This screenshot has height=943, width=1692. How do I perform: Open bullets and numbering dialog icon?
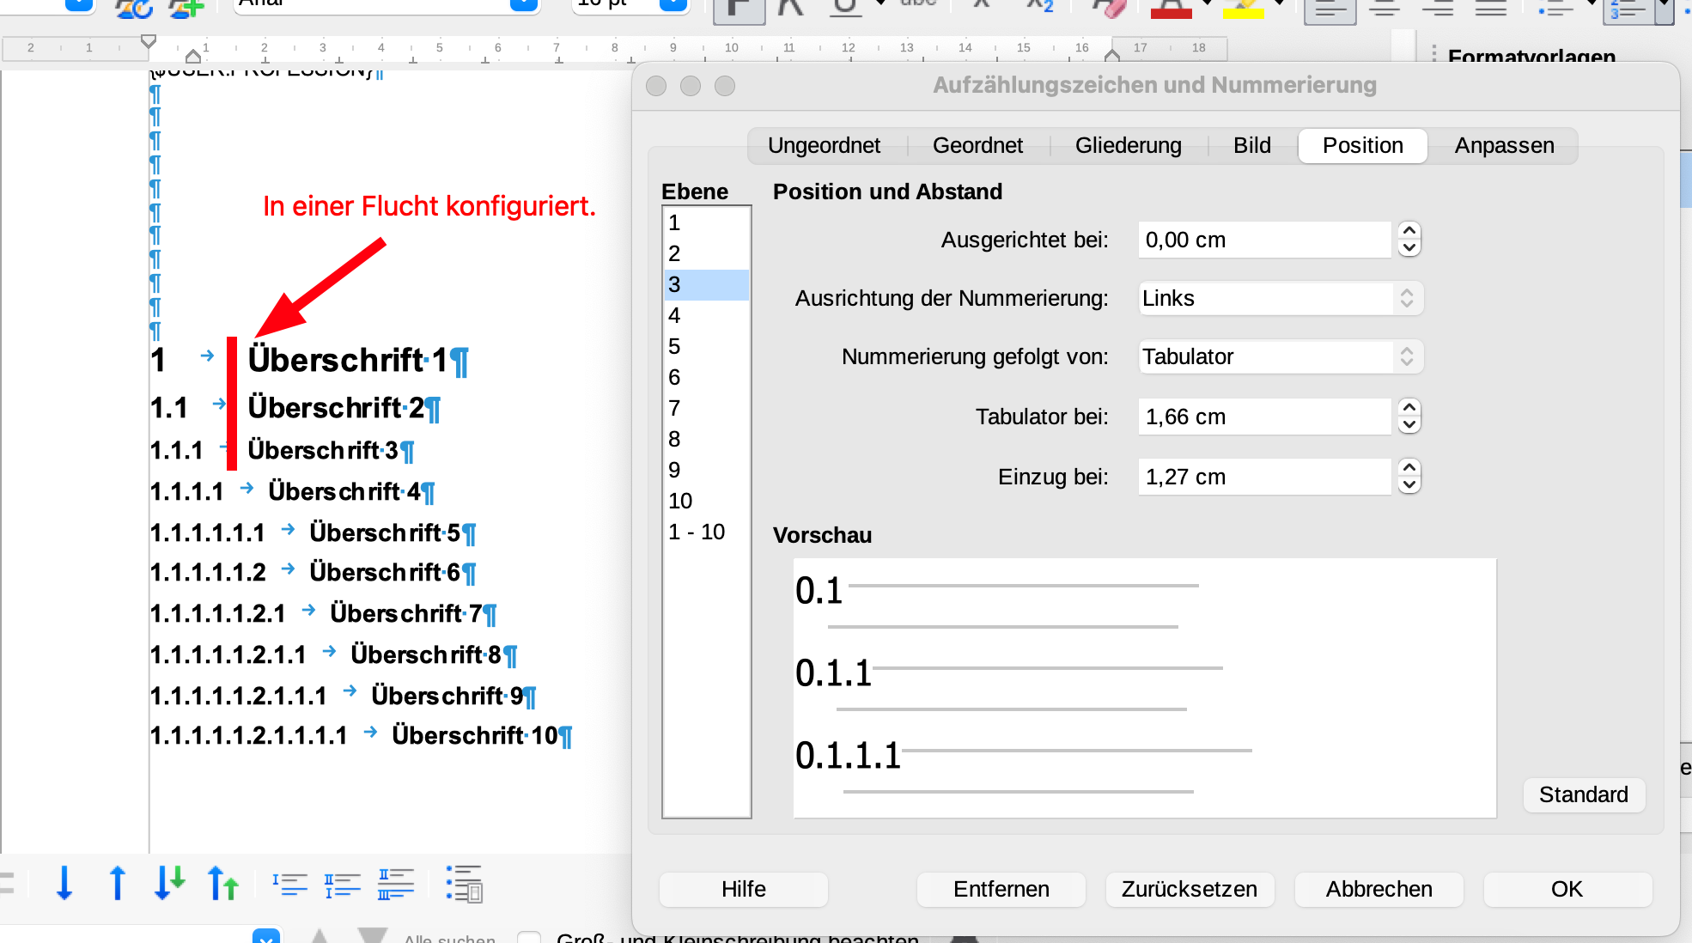pos(465,884)
